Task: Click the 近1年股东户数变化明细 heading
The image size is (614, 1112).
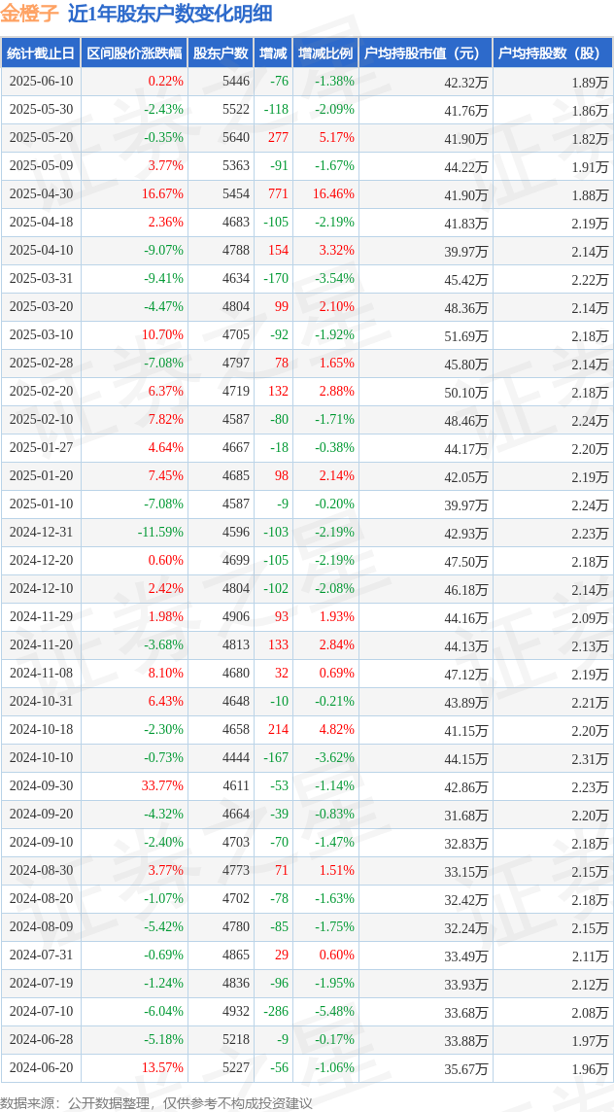Action: coord(170,14)
